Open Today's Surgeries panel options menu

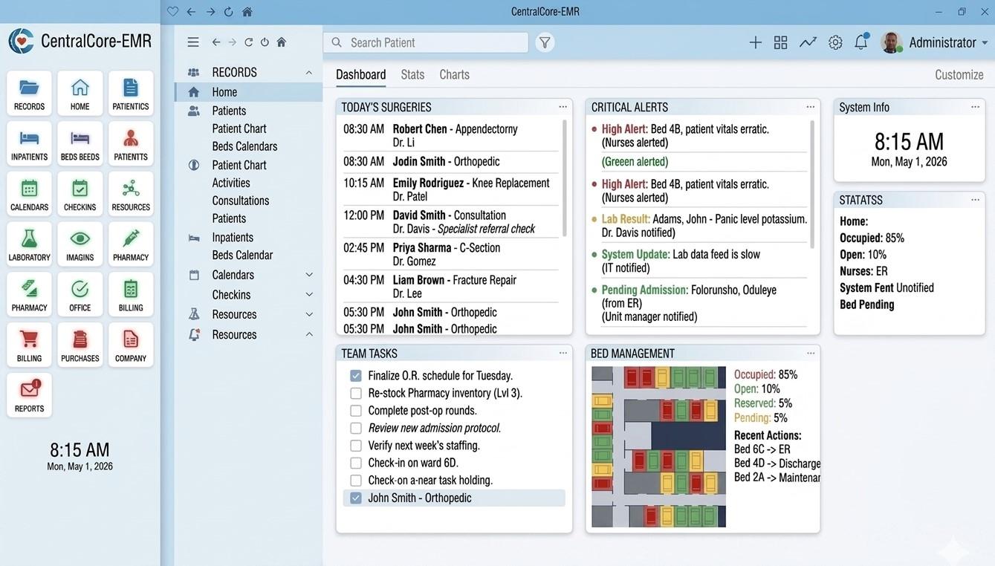tap(563, 107)
